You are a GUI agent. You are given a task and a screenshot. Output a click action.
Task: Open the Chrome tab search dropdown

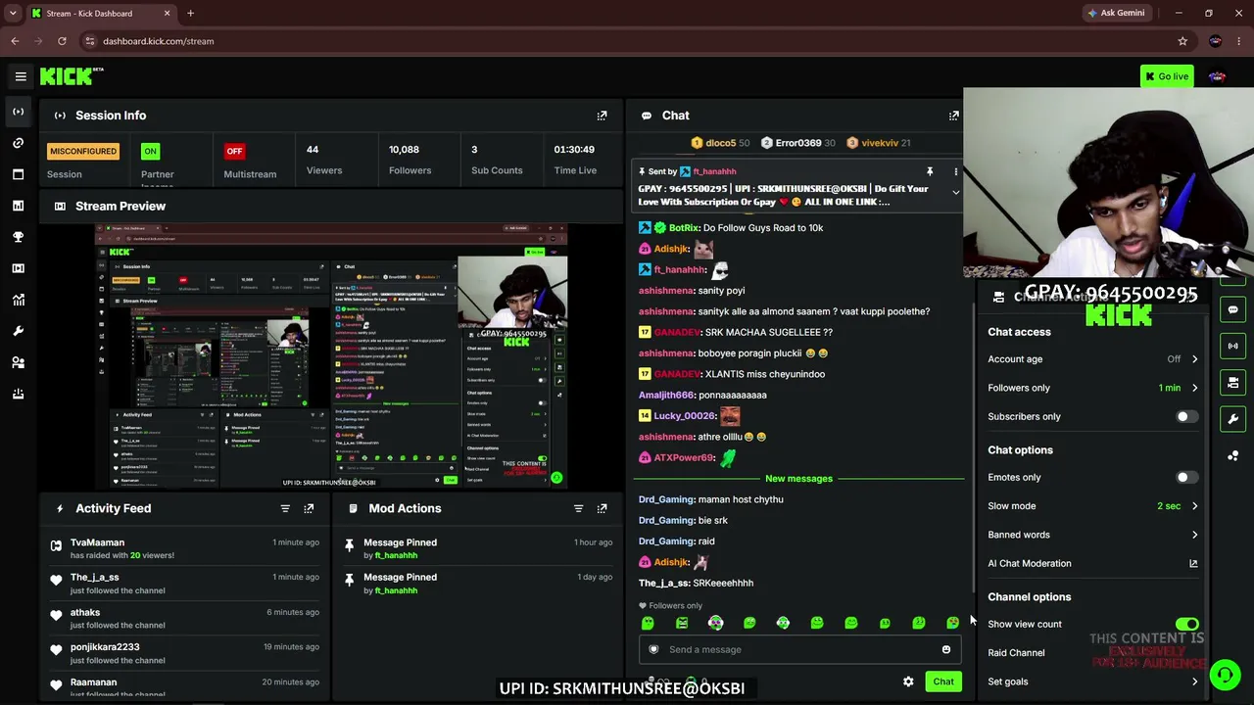coord(13,13)
